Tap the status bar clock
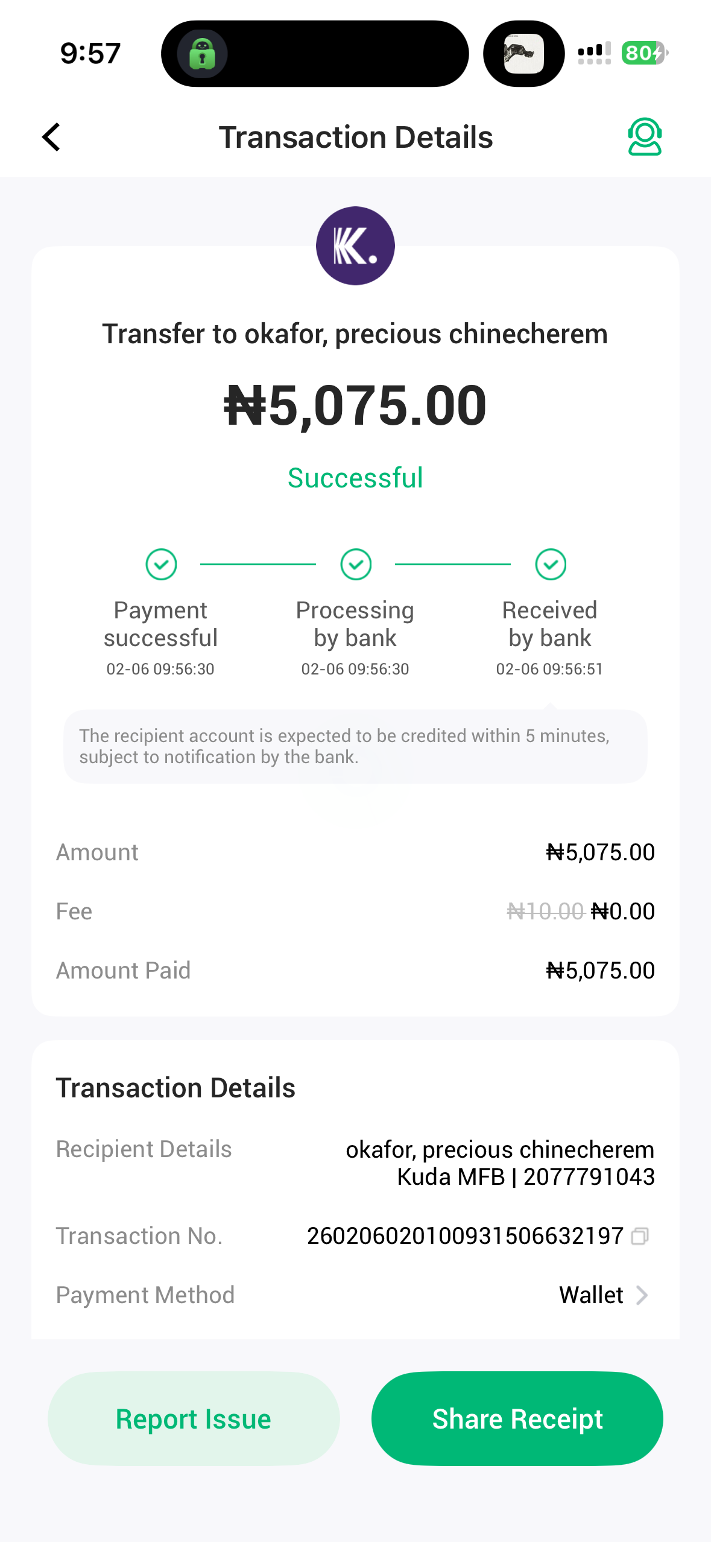This screenshot has width=711, height=1542. [x=90, y=54]
